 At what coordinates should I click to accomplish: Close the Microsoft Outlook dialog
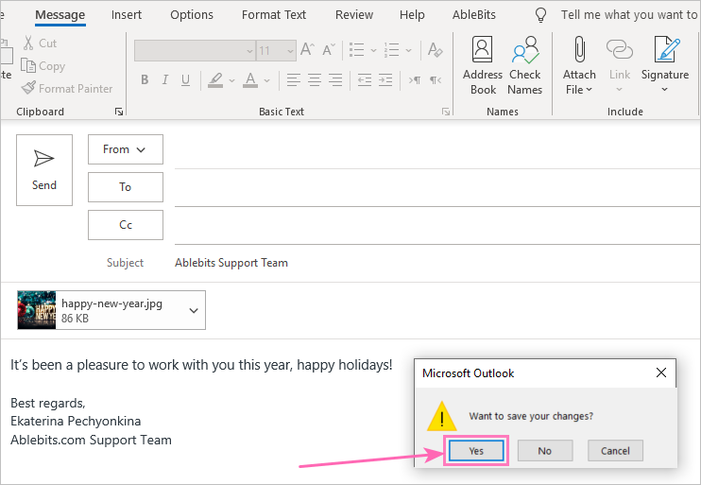click(661, 372)
